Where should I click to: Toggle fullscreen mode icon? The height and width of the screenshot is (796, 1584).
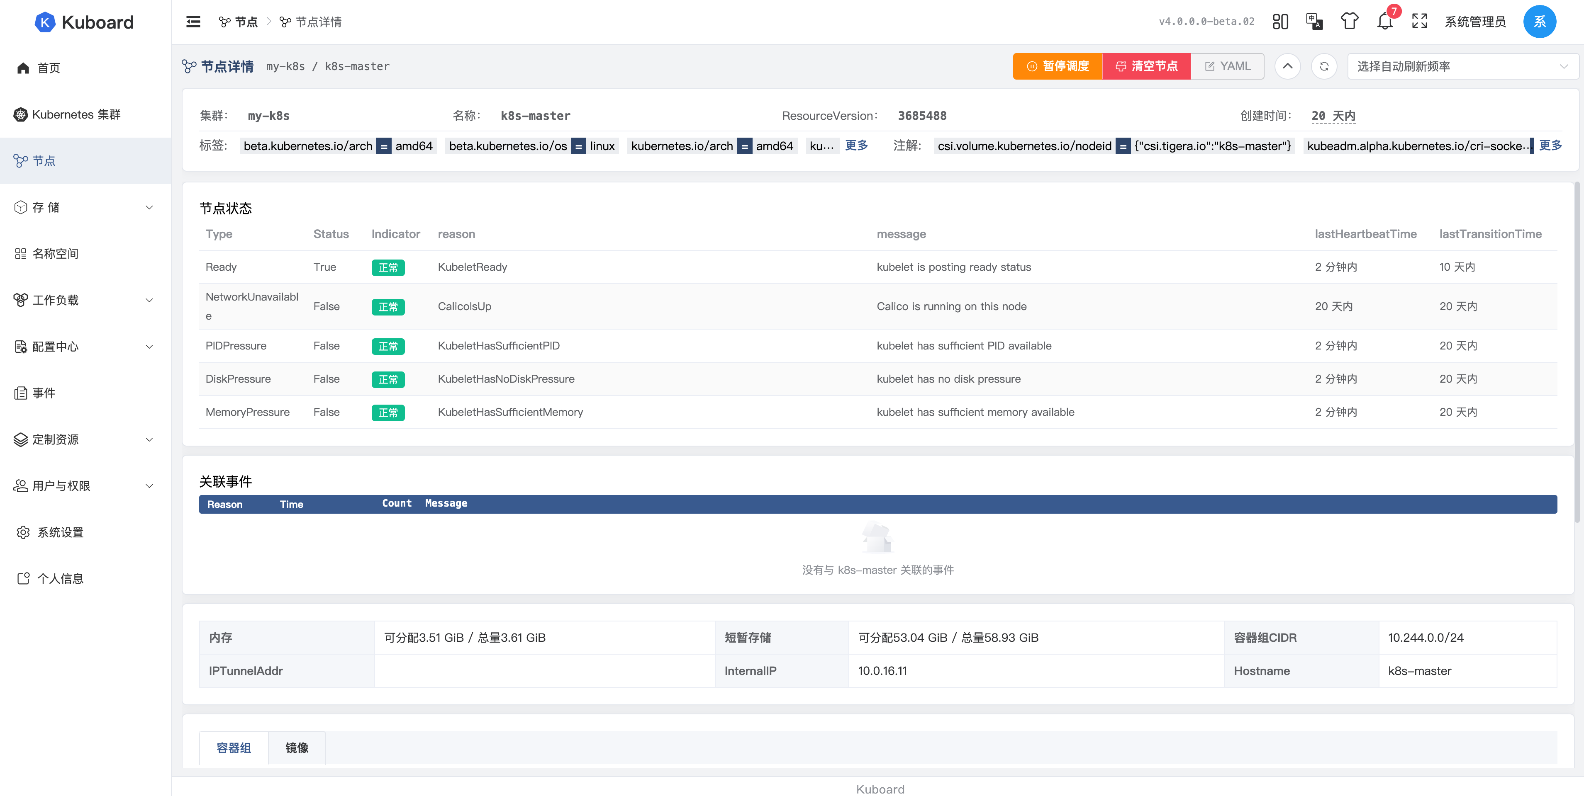click(1420, 22)
